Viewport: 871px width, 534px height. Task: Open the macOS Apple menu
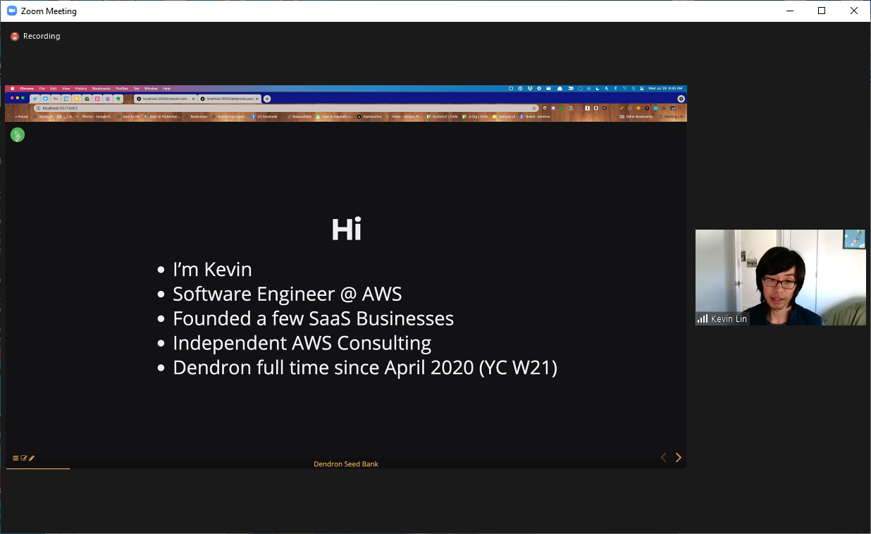pyautogui.click(x=12, y=89)
